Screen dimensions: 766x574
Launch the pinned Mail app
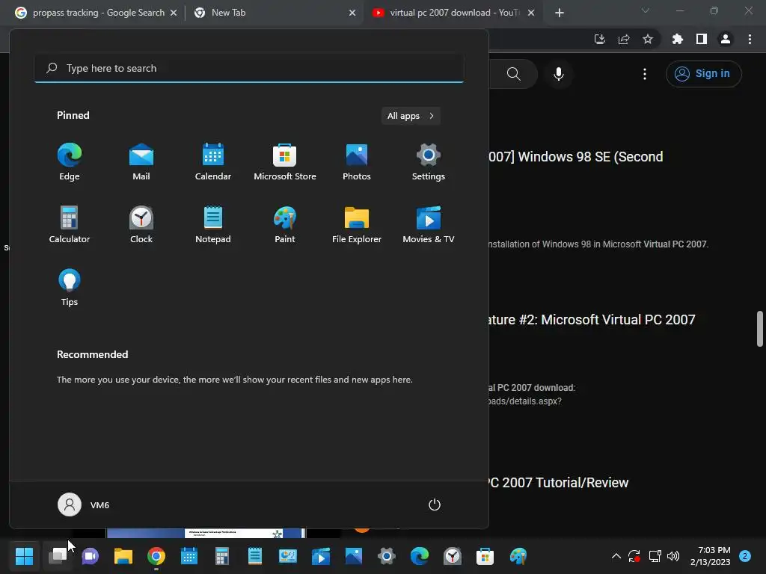[x=141, y=162]
